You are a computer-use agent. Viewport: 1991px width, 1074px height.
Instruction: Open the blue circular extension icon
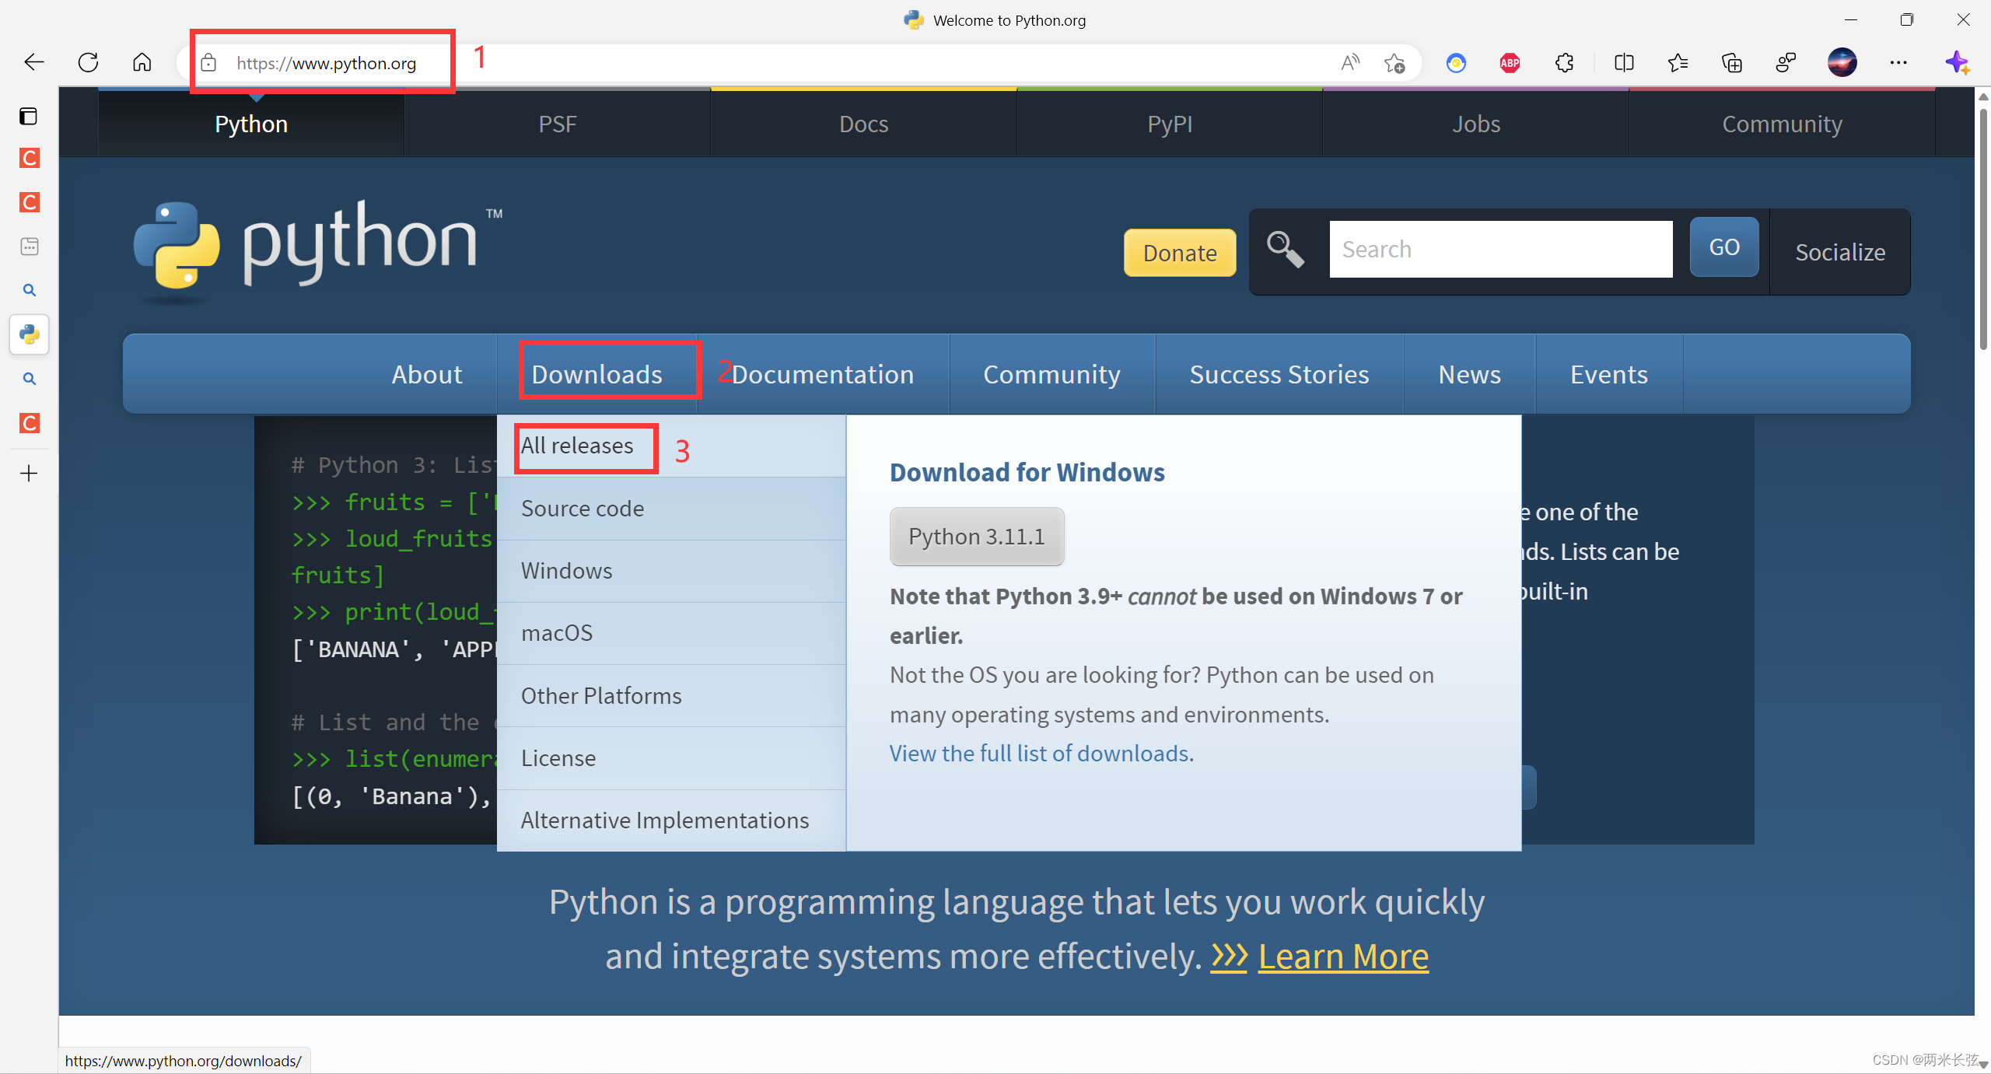[x=1456, y=63]
